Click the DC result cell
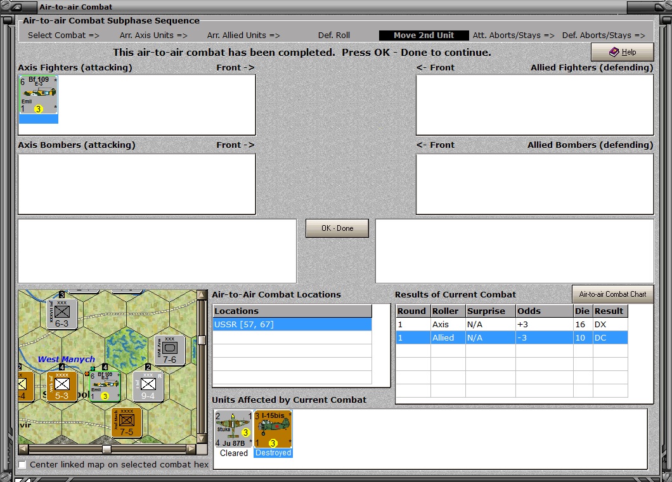 click(x=611, y=338)
